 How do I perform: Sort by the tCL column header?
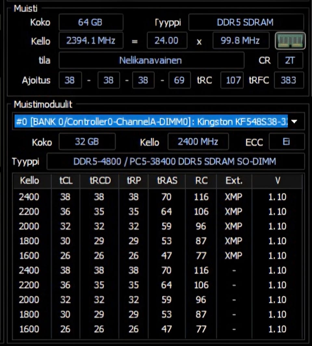[66, 181]
